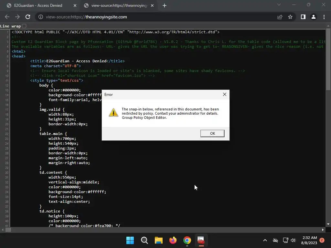Image resolution: width=331 pixels, height=248 pixels.
Task: Click the vertical-align:middle line
Action: [x=74, y=182]
